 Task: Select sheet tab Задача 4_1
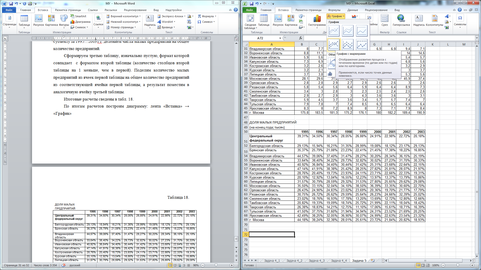(x=272, y=260)
